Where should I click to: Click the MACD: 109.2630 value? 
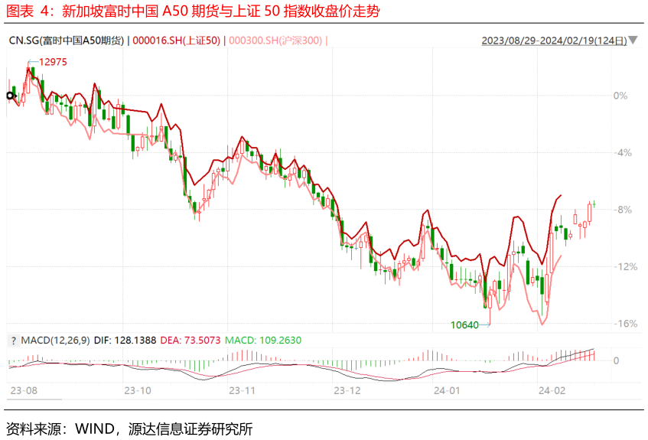(263, 341)
